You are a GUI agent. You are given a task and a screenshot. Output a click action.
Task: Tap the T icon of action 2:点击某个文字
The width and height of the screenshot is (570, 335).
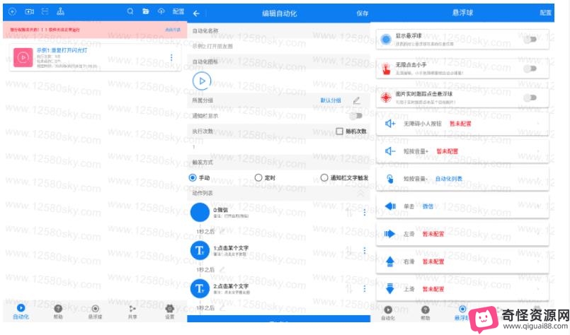200,288
